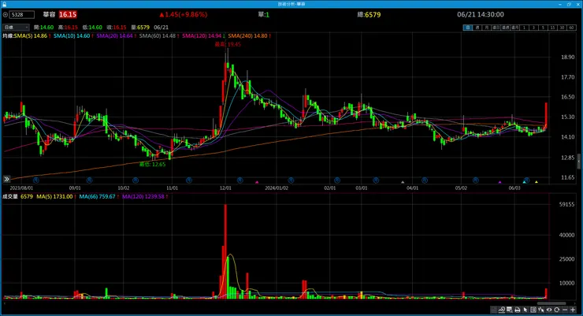Click the lowest price label 12.65

tap(152, 164)
